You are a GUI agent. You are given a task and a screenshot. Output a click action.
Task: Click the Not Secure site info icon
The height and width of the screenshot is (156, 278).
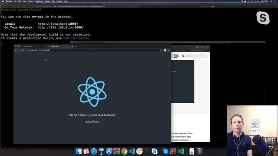(27, 50)
